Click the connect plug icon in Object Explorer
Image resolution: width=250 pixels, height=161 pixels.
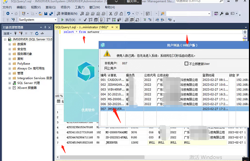[x=15, y=33]
